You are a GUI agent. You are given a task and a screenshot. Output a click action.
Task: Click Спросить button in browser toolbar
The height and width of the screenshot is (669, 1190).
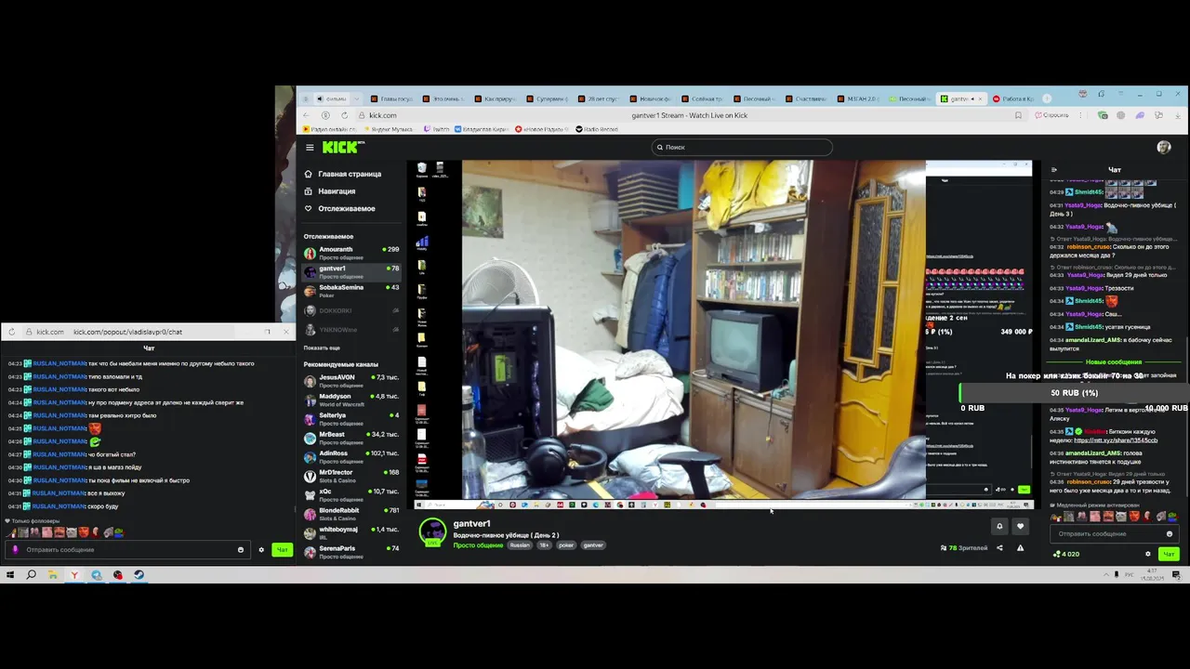tap(1051, 115)
